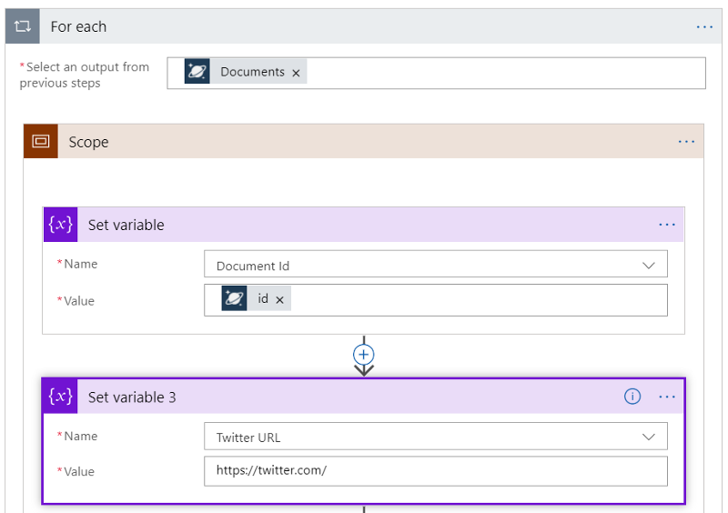Remove the Documents token
Screen dimensions: 728x513
pyautogui.click(x=296, y=73)
